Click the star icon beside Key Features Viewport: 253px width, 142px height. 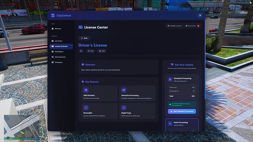coord(83,82)
